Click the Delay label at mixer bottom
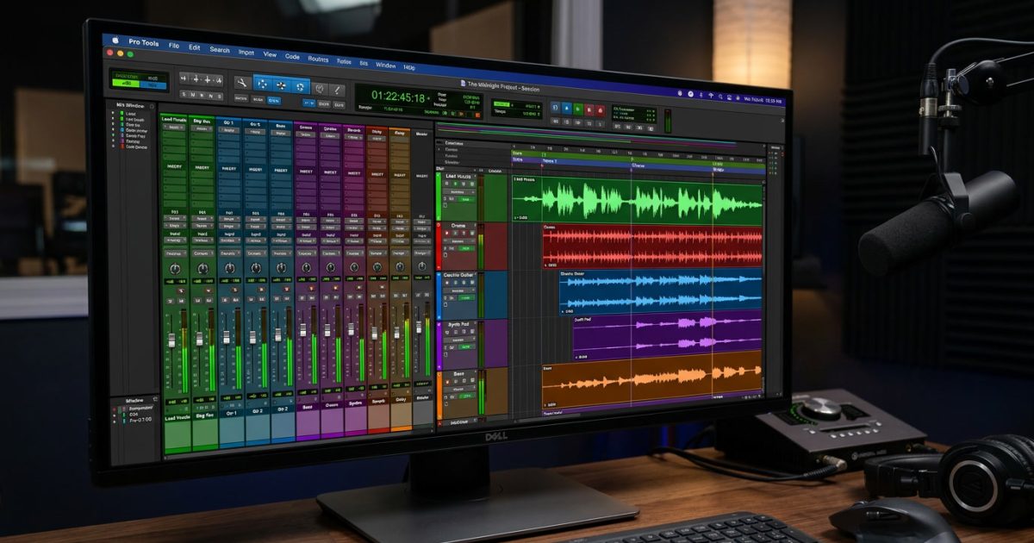This screenshot has width=1034, height=543. point(401,400)
